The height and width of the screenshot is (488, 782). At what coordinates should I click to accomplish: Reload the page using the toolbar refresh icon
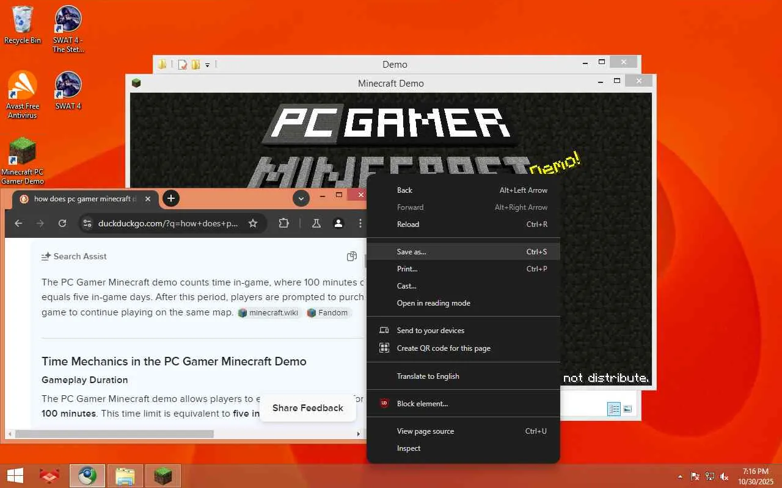62,223
